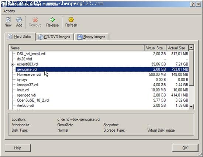
Task: Select the genugate.vdi row
Action: (102, 69)
